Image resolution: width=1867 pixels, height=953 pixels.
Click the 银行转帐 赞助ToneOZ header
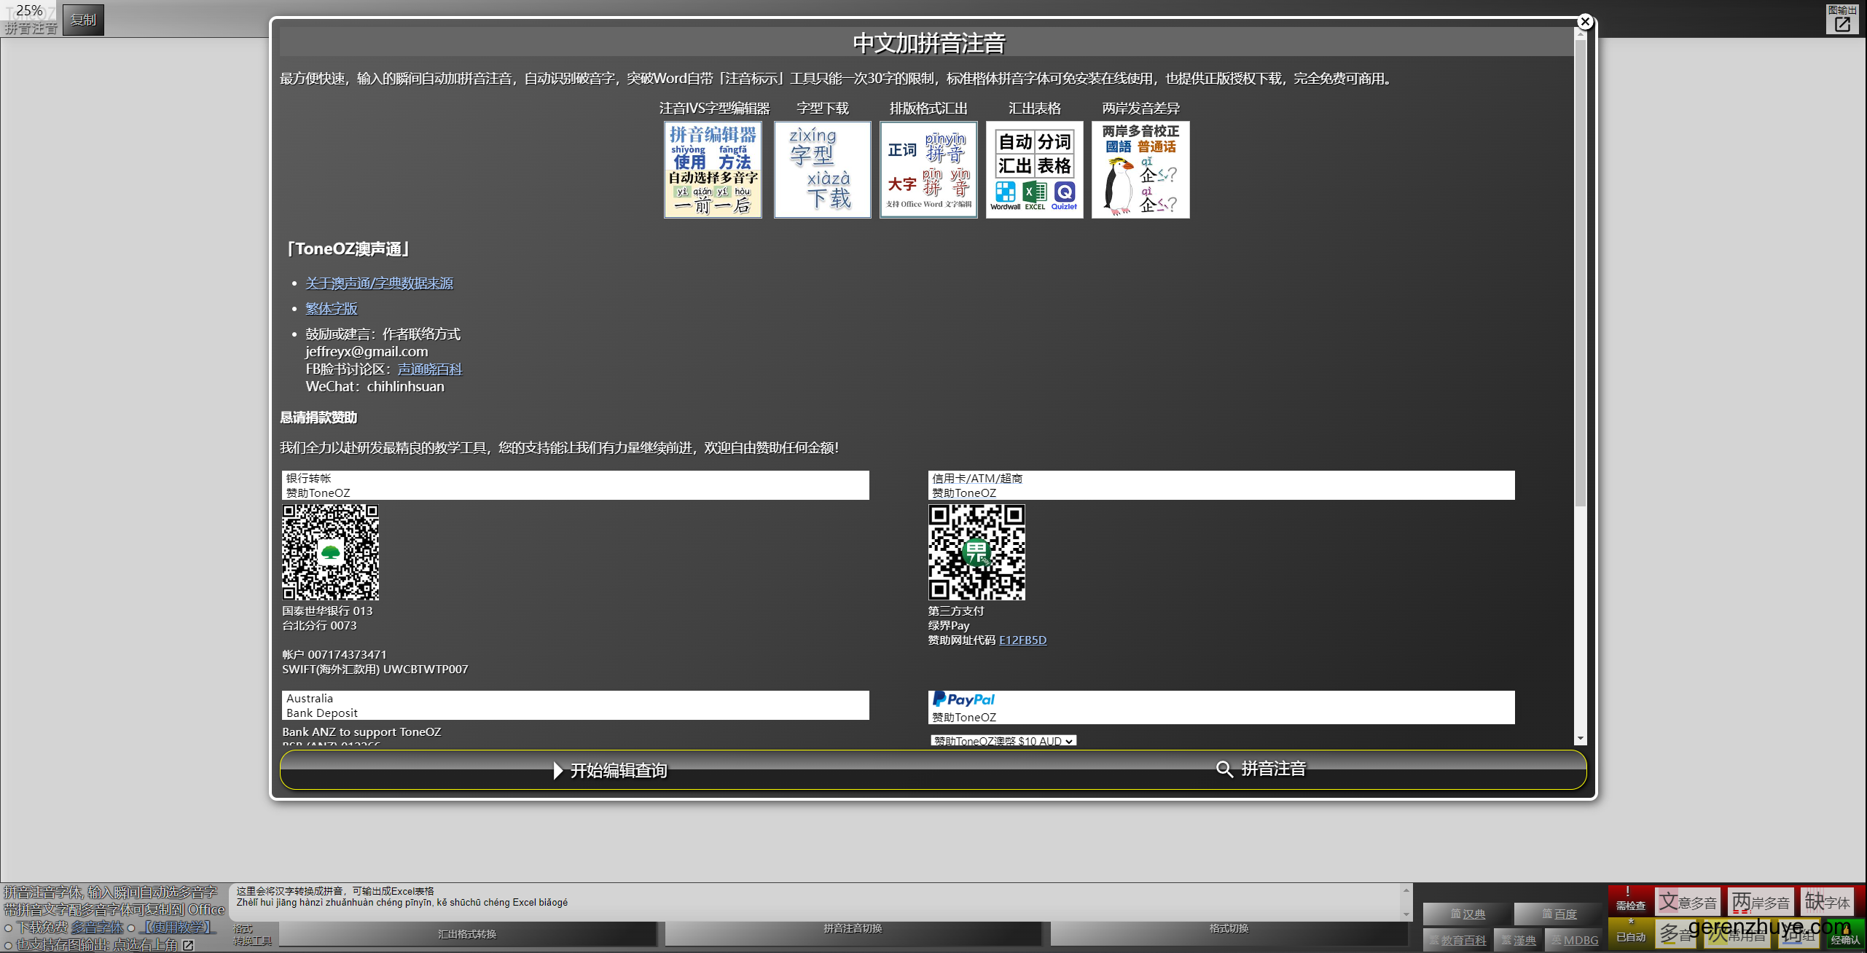tap(575, 485)
